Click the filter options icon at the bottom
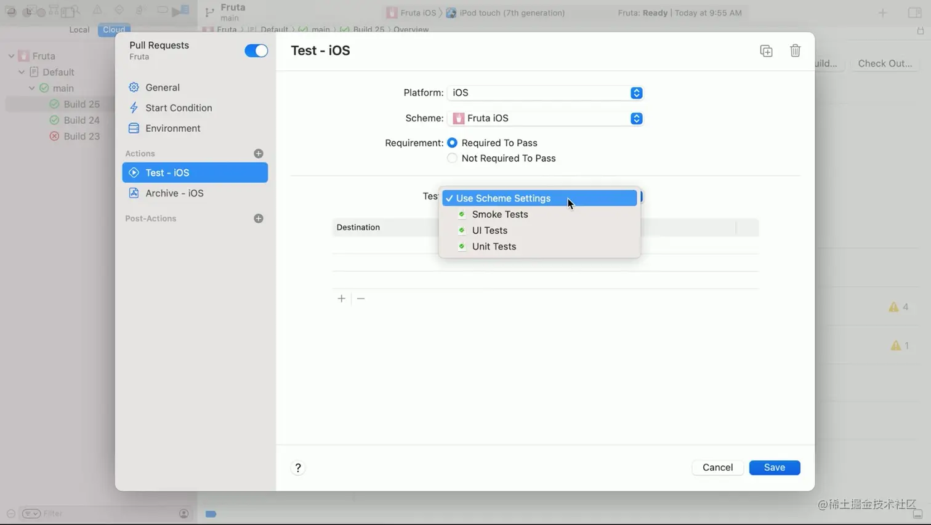This screenshot has width=931, height=525. tap(31, 514)
